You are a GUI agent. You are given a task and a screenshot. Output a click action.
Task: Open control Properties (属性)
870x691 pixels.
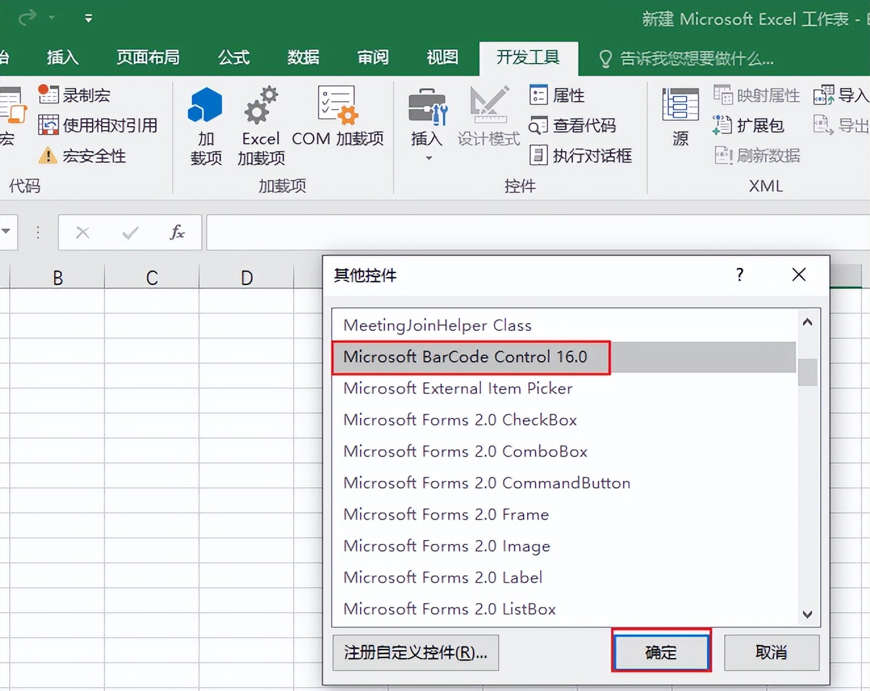[557, 95]
